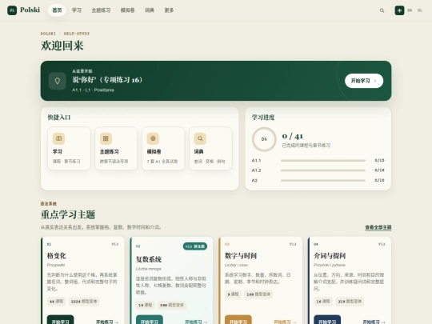Click the 快捷入口 heading
The width and height of the screenshot is (432, 324).
point(59,118)
